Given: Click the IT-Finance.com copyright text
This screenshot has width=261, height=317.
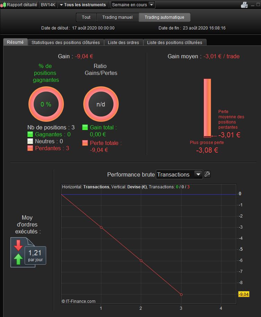Looking at the screenshot, I should tap(78, 301).
